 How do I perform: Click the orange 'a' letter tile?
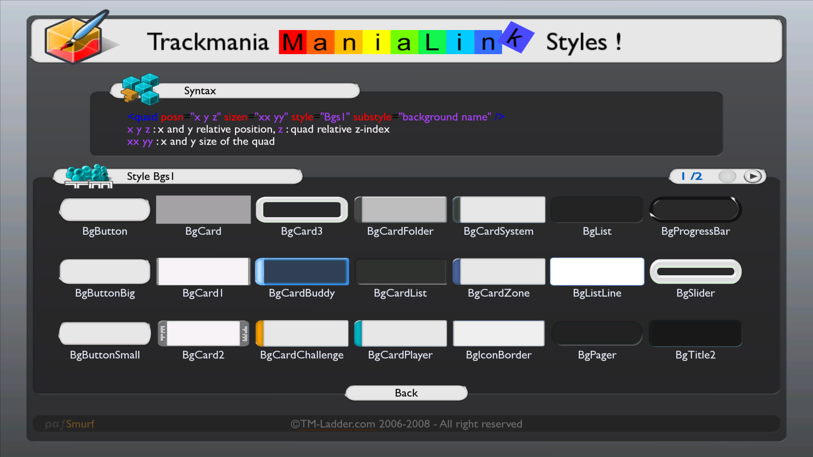(x=321, y=42)
